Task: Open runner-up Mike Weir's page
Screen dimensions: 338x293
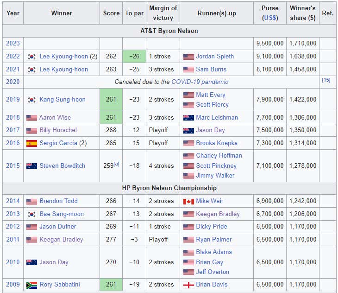Action: tap(210, 201)
